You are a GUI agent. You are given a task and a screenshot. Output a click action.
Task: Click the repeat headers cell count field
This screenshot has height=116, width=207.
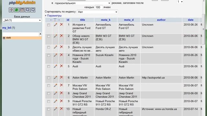(99, 7)
